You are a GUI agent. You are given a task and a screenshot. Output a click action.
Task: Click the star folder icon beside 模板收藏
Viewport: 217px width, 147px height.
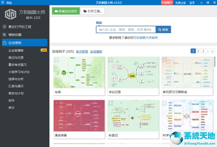[x=4, y=35]
